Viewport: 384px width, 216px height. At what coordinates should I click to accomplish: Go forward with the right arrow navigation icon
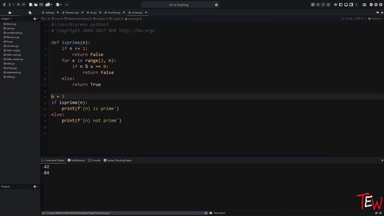10,5
